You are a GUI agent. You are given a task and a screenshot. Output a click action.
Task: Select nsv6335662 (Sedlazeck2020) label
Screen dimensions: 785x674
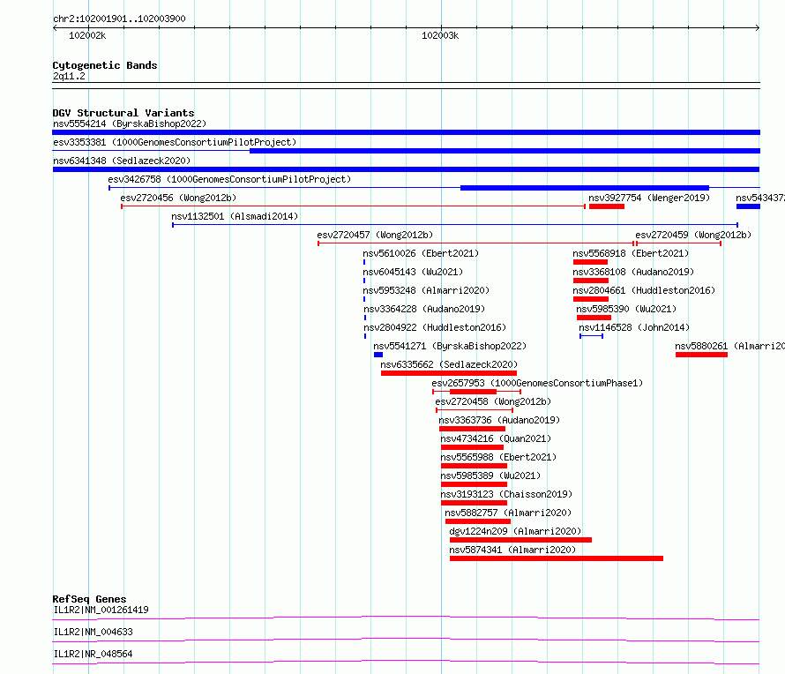(449, 364)
